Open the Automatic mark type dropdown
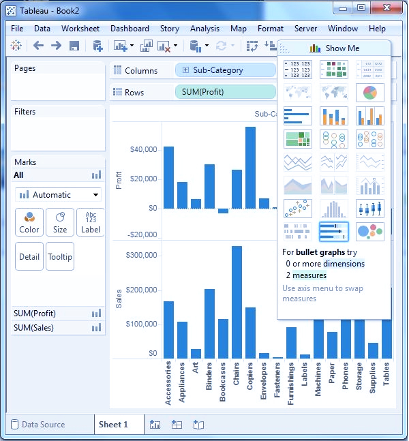The width and height of the screenshot is (409, 441). pyautogui.click(x=58, y=195)
